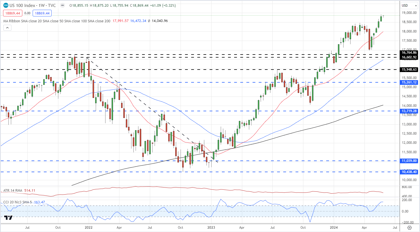Image resolution: width=420 pixels, height=232 pixels.
Task: Click the market status dash icon
Action: tap(63, 5)
